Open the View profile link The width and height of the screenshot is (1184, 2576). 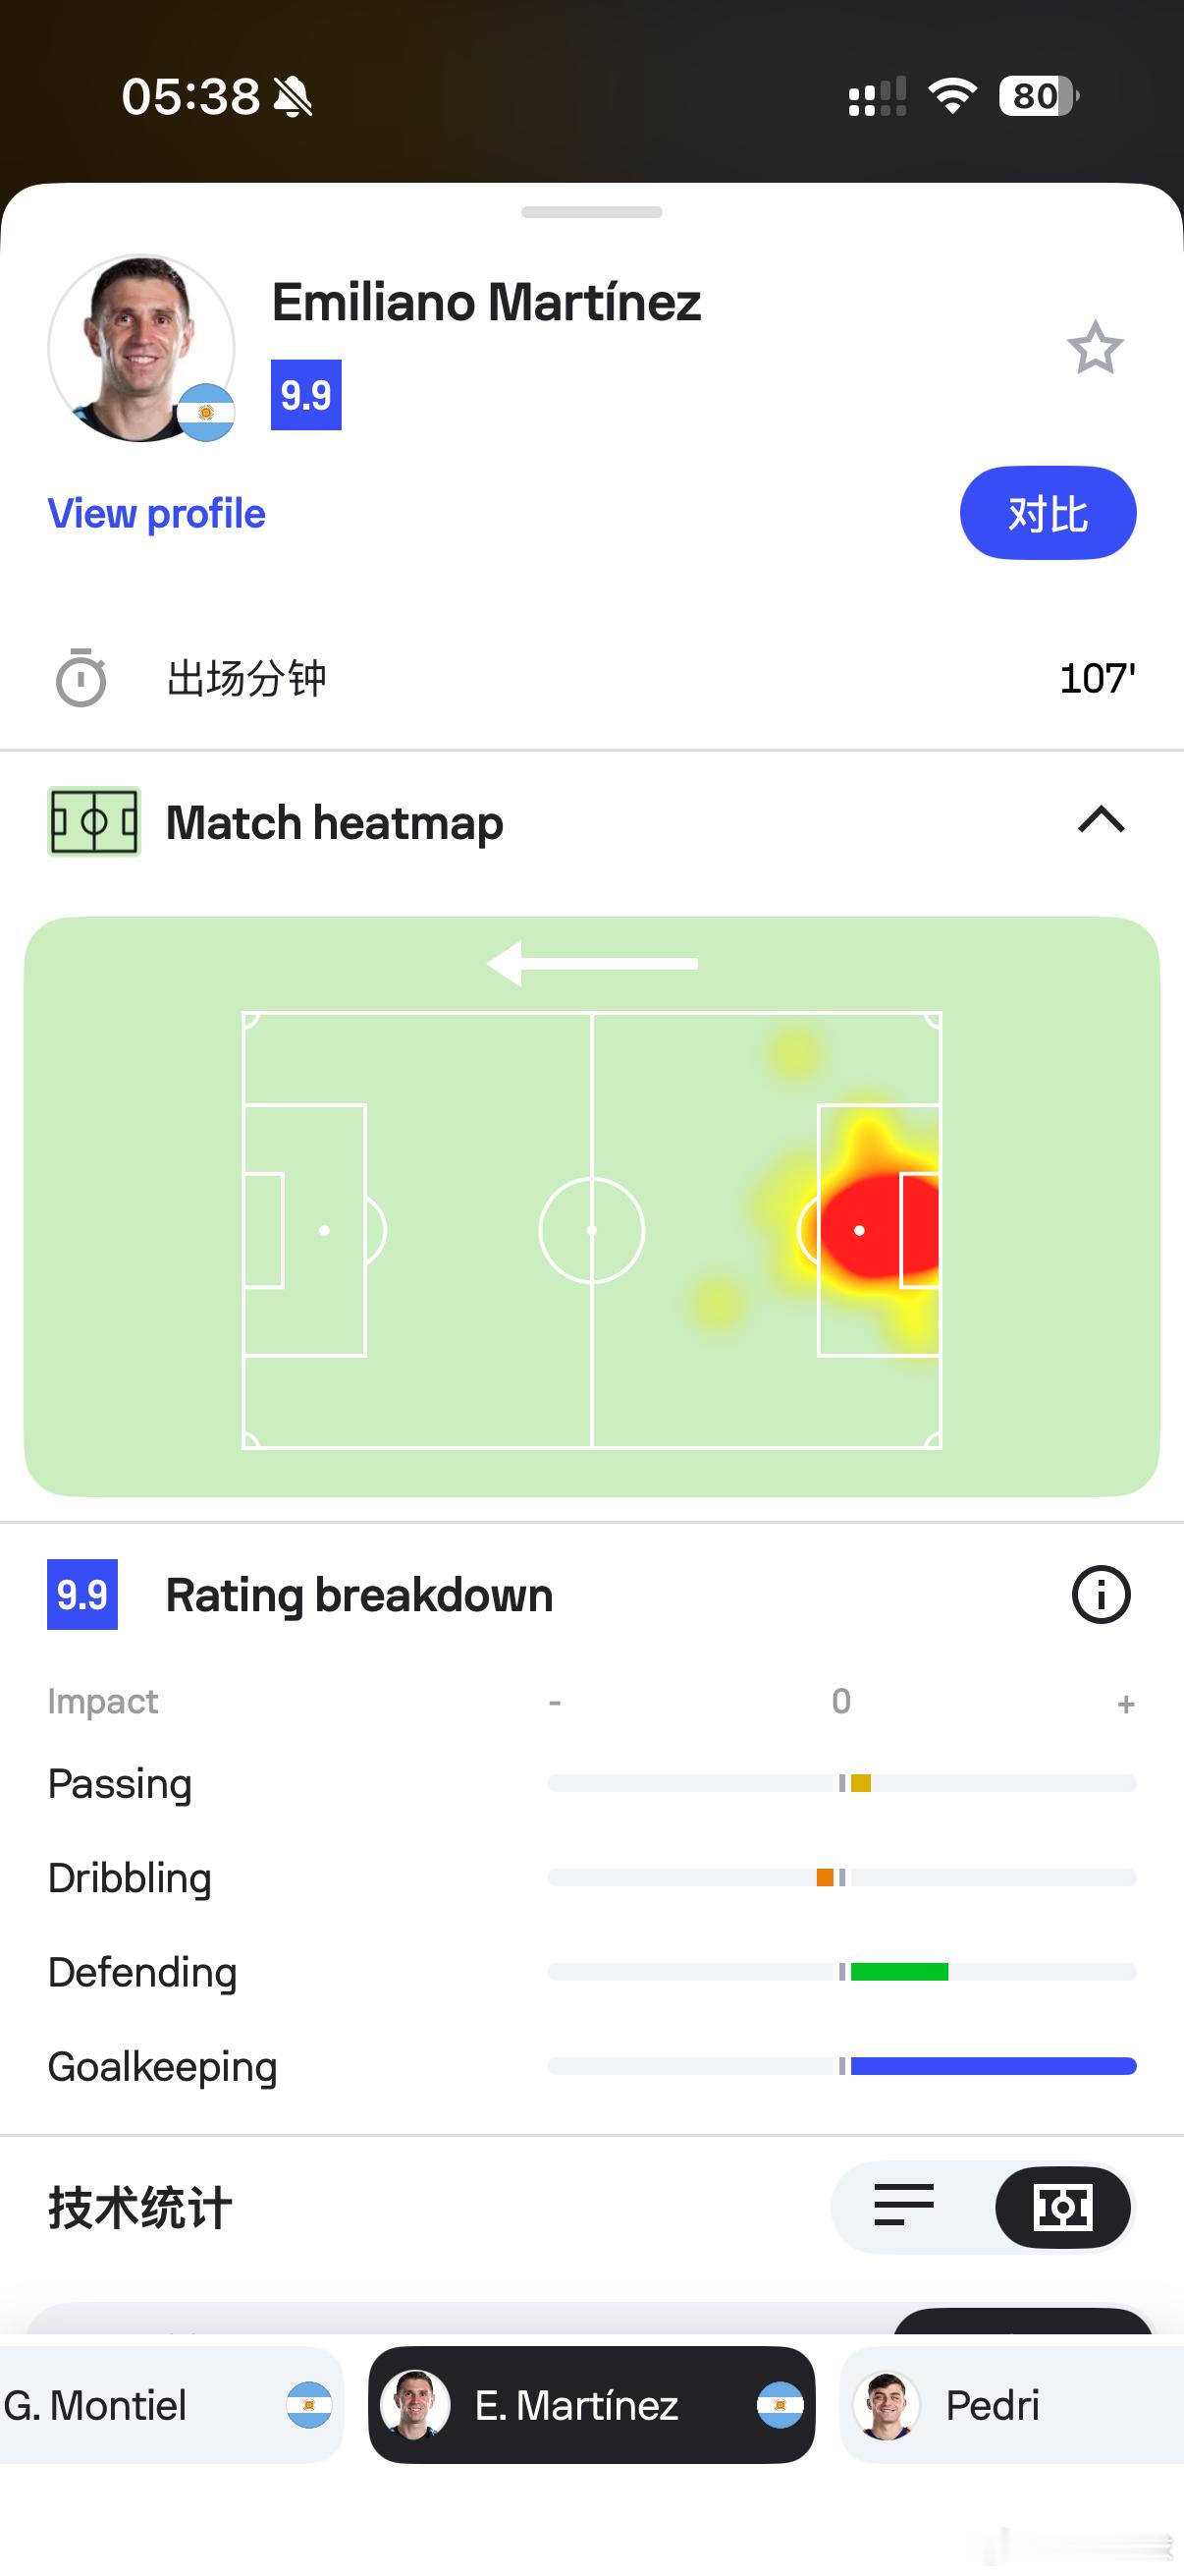coord(157,513)
